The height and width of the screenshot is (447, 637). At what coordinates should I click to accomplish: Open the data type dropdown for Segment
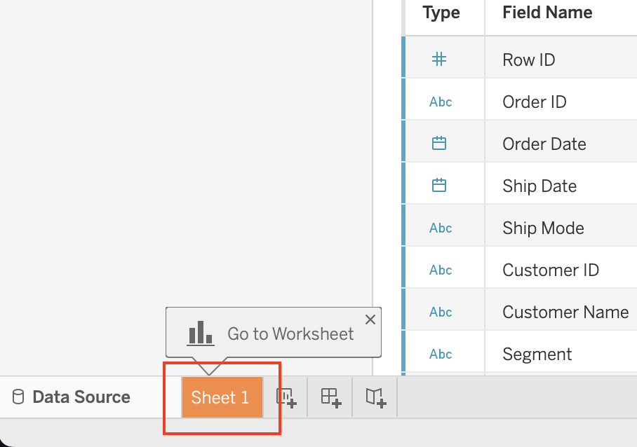point(442,353)
